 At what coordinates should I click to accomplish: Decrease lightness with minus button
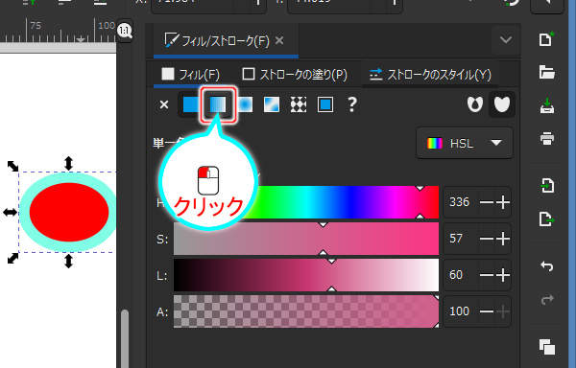click(x=487, y=275)
